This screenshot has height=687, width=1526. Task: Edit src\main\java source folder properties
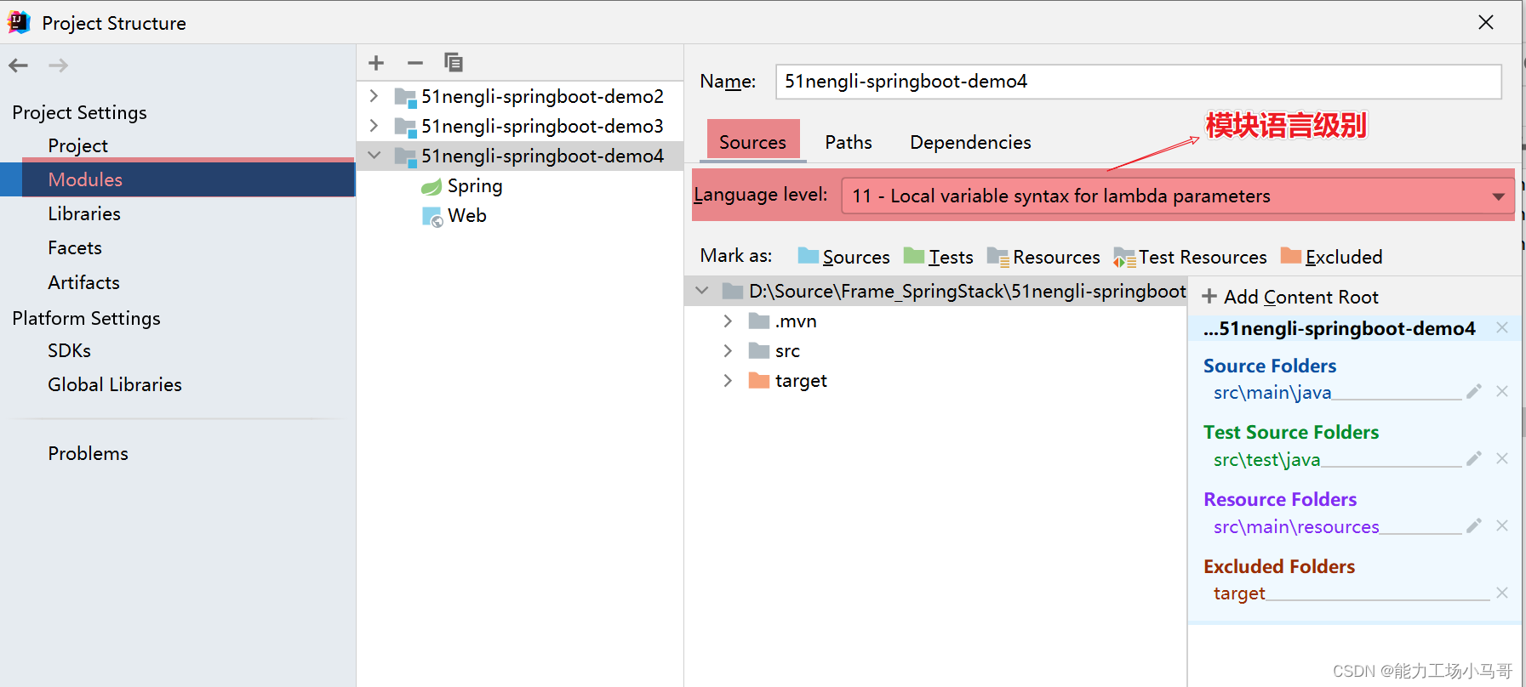tap(1474, 391)
